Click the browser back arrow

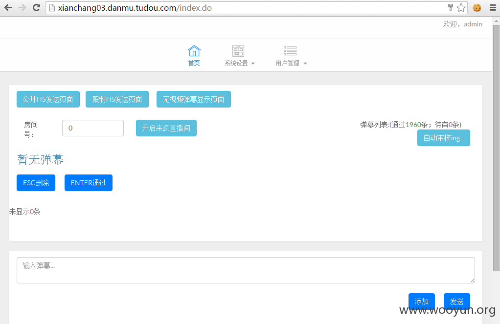[x=8, y=8]
